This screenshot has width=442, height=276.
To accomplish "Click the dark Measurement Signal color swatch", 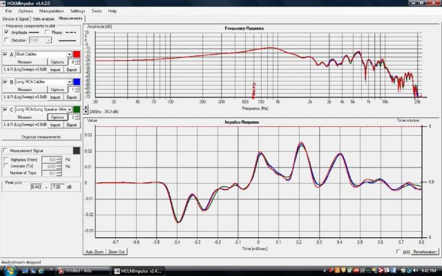I will pos(77,150).
